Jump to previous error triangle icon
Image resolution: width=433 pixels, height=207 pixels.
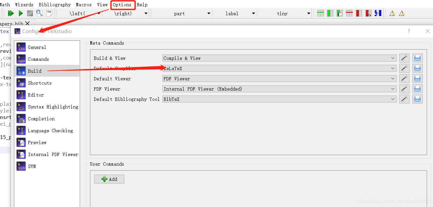[x=392, y=13]
